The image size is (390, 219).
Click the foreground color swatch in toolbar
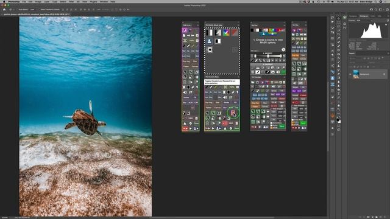338,120
